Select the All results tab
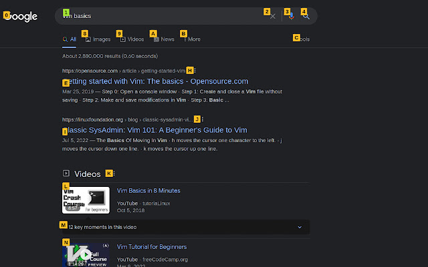This screenshot has height=267, width=428. pos(70,39)
